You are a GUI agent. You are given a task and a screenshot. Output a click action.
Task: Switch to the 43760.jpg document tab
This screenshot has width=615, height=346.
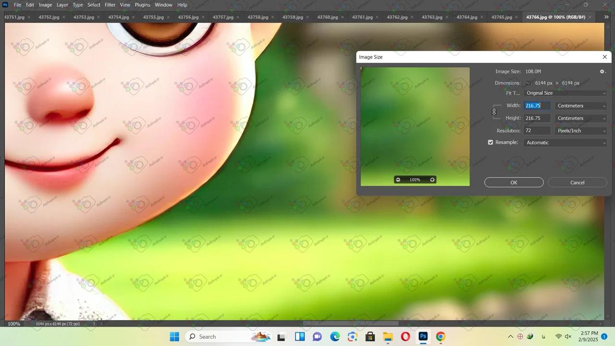click(x=327, y=17)
